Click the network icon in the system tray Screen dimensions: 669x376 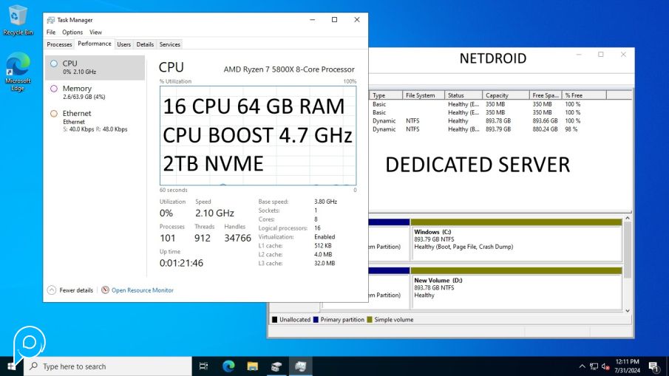click(594, 366)
